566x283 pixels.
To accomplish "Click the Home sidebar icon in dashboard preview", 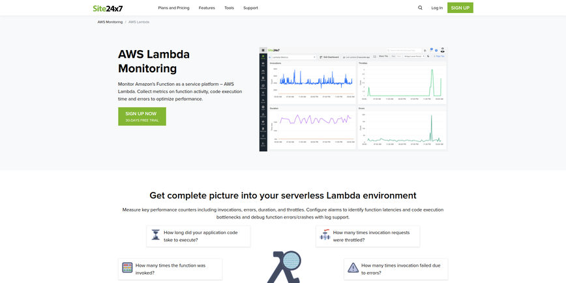I will (263, 57).
